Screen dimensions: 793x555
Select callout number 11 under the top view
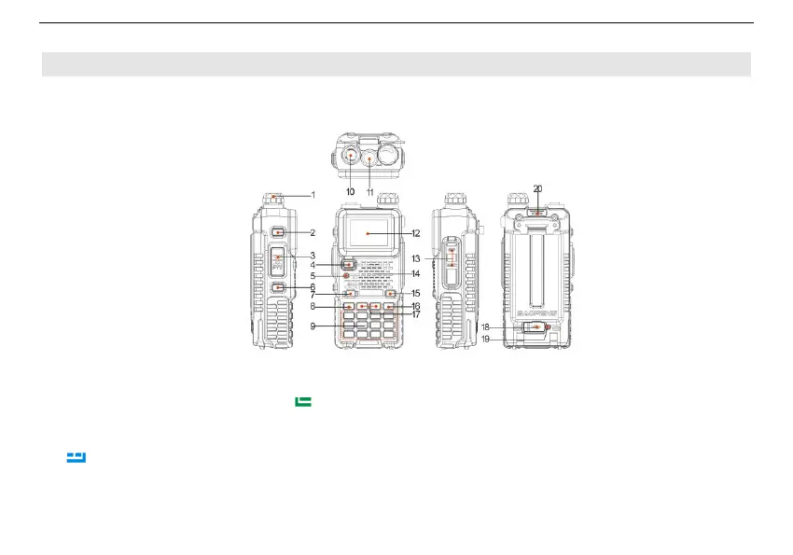pyautogui.click(x=369, y=192)
